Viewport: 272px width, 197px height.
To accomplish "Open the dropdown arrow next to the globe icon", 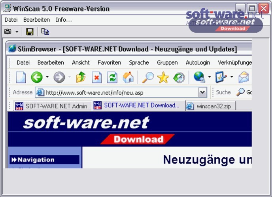I will (210, 76).
